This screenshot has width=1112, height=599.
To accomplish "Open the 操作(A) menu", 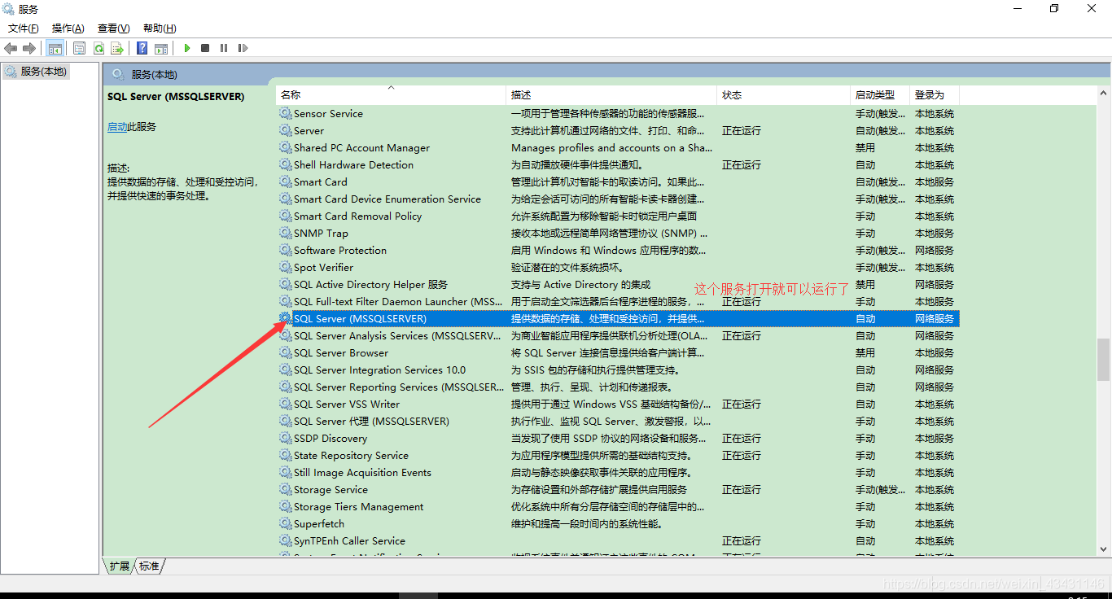I will pos(68,28).
